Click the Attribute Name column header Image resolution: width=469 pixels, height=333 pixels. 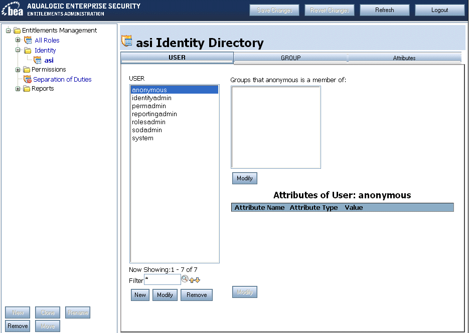click(x=259, y=208)
